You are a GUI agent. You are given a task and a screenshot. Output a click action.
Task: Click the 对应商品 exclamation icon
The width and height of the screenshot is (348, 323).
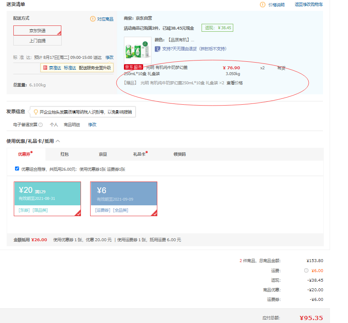coord(93,19)
